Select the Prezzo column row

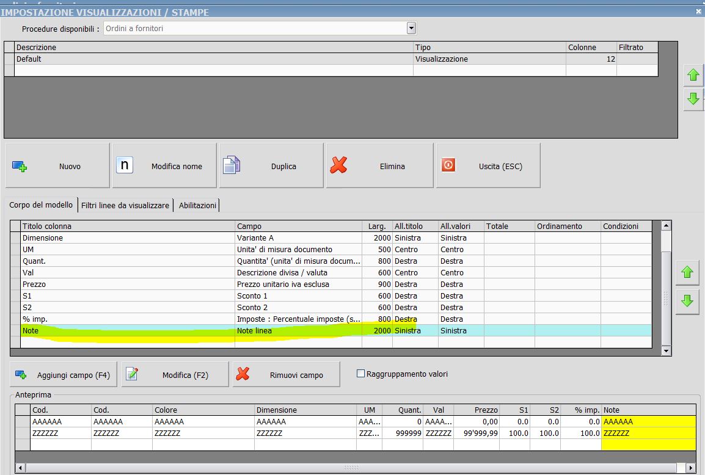[122, 285]
